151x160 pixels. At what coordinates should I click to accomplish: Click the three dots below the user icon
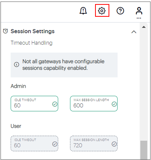pyautogui.click(x=139, y=18)
